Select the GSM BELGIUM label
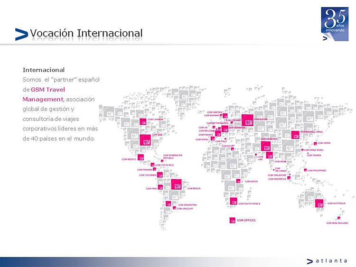Viewport: 356px width, 267px height. pyautogui.click(x=206, y=131)
